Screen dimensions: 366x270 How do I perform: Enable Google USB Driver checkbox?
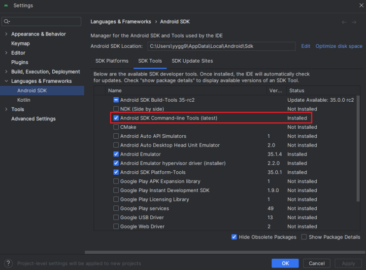tap(116, 217)
